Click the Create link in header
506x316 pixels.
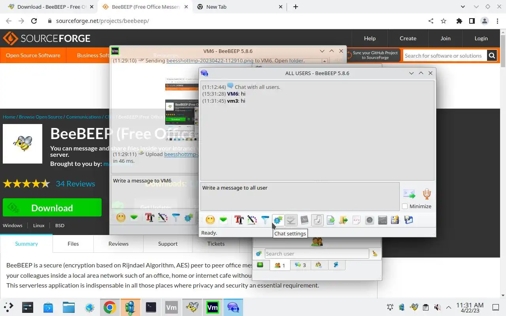[x=408, y=38]
